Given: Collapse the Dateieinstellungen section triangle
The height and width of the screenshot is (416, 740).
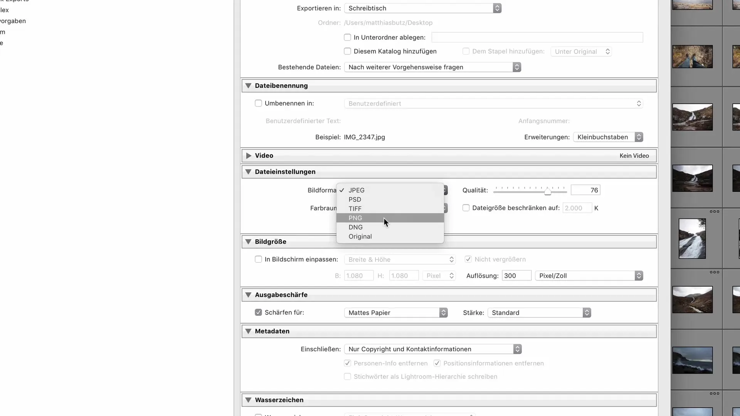Looking at the screenshot, I should (248, 172).
